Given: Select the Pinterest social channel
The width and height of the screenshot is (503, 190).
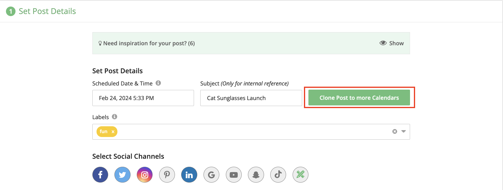Looking at the screenshot, I should [x=167, y=175].
